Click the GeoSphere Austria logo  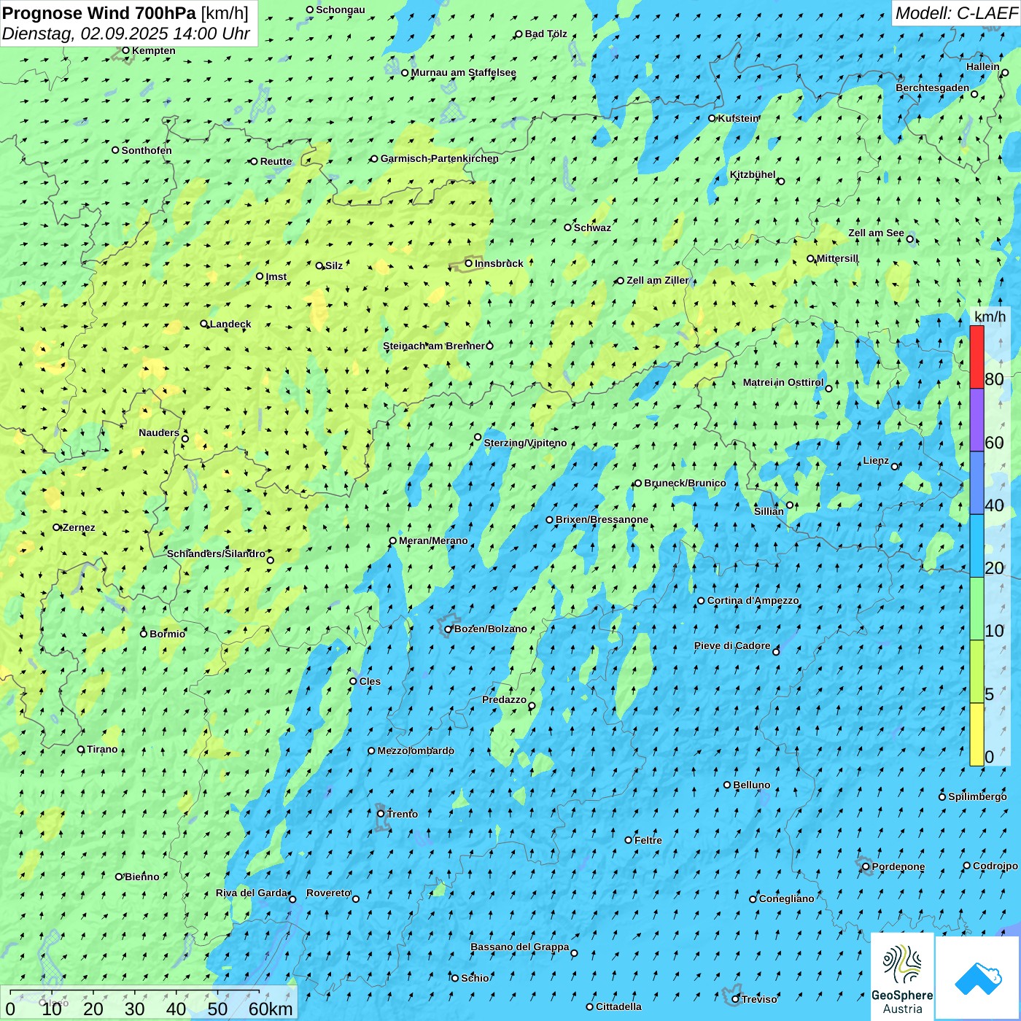902,977
